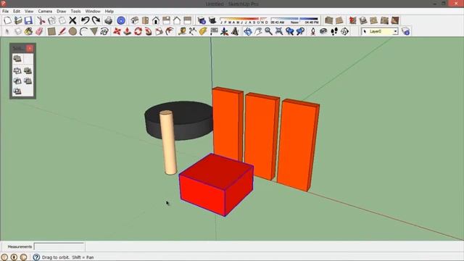Select the Follow Me tool
This screenshot has height=261, width=464.
pyautogui.click(x=149, y=31)
